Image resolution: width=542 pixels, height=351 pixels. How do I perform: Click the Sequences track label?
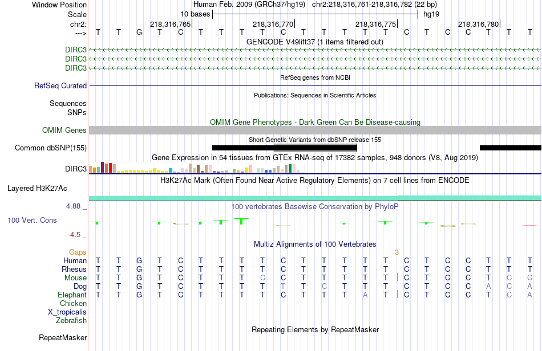click(68, 103)
